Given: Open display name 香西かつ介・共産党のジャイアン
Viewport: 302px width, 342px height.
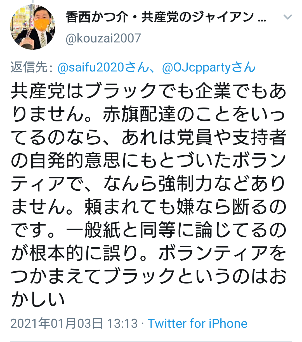Looking at the screenshot, I should pos(160,17).
